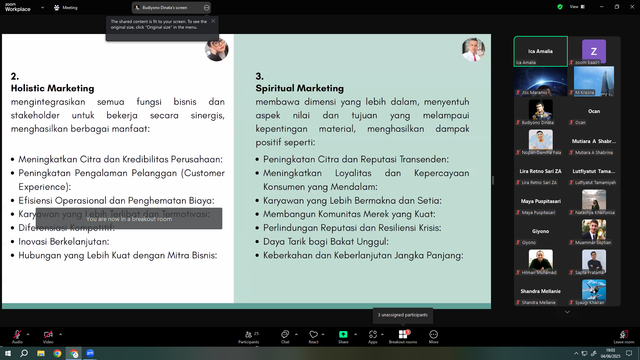Select M Kresna video tile

pyautogui.click(x=594, y=81)
